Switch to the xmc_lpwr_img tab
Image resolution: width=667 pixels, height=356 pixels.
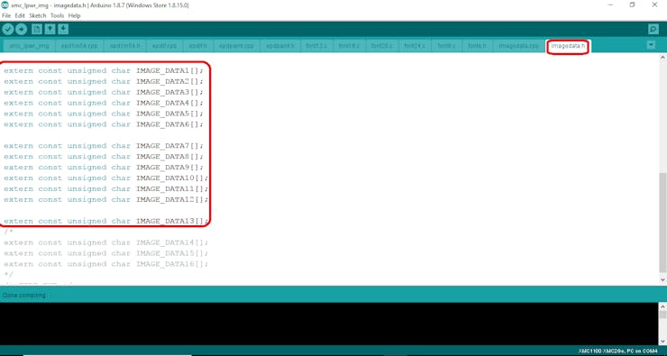coord(30,45)
